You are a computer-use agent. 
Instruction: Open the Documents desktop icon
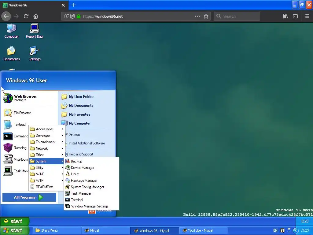(x=11, y=53)
